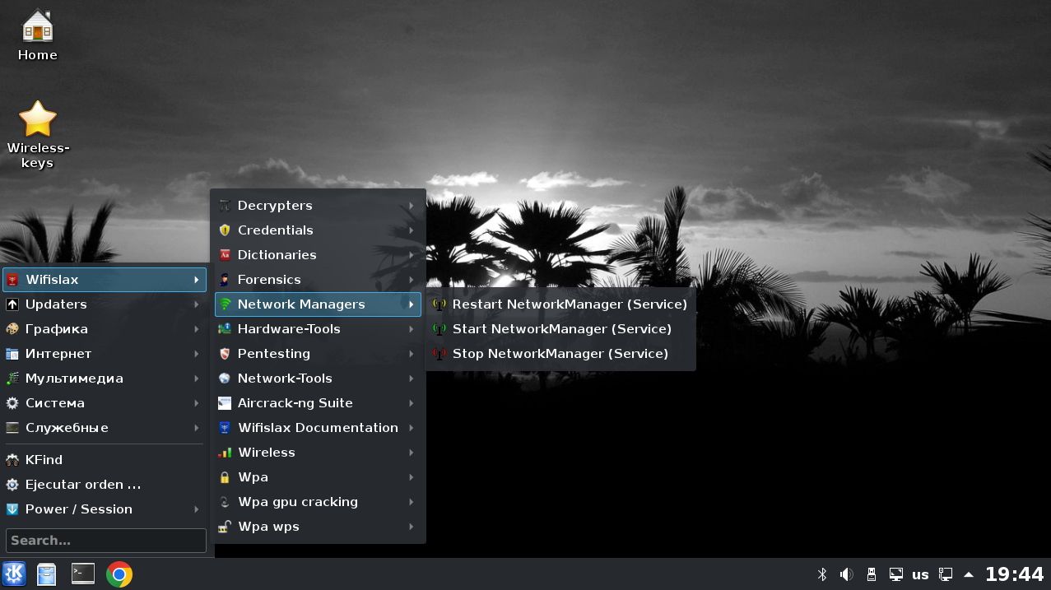Open KFind from the launcher menu
Screen dimensions: 1051x590
[x=44, y=460]
